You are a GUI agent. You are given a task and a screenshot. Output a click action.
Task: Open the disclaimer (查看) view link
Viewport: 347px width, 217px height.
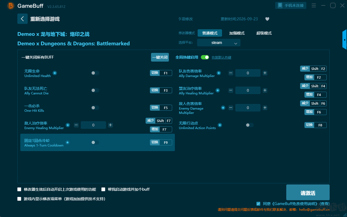pos(324,204)
